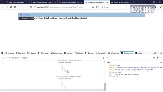Open the Style Editor panel
This screenshot has height=92, width=163.
pos(44,53)
